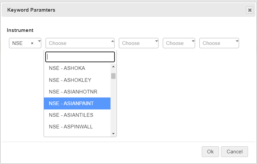Viewport: 257px width, 164px height.
Task: Click the list scrollbar up arrow
Action: 113,67
